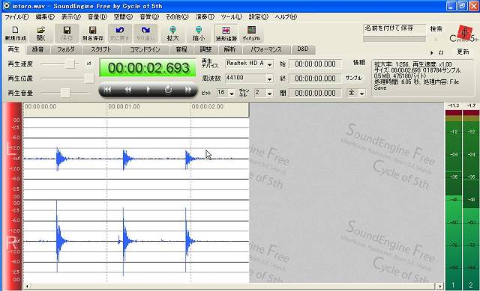480x291 pixels.
Task: Click the 00:00:01.00 timeline marker
Action: tap(124, 106)
